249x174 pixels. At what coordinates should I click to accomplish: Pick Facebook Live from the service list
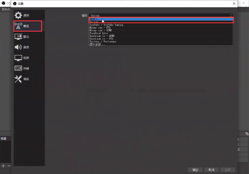[x=99, y=33]
